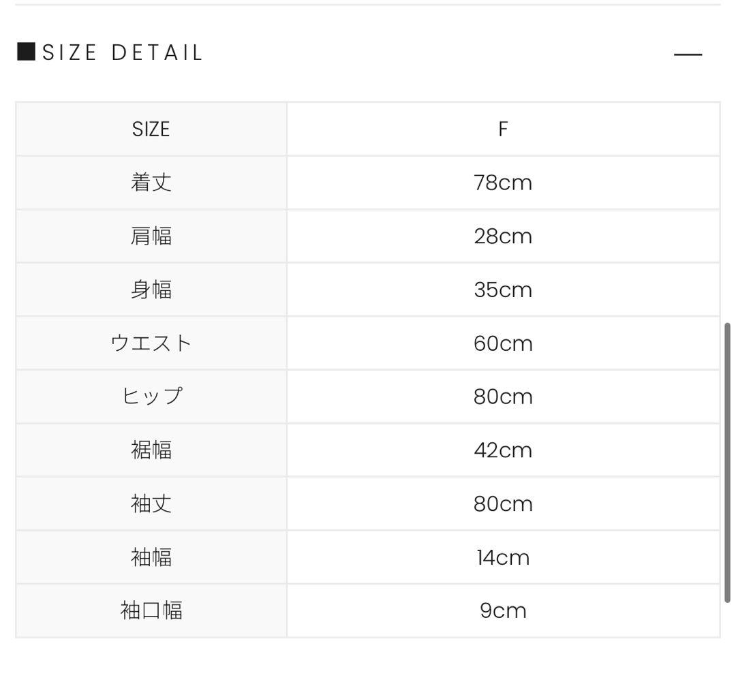Screen dimensions: 736x684
Task: Click the 袖丈 sleeve length label
Action: (150, 503)
